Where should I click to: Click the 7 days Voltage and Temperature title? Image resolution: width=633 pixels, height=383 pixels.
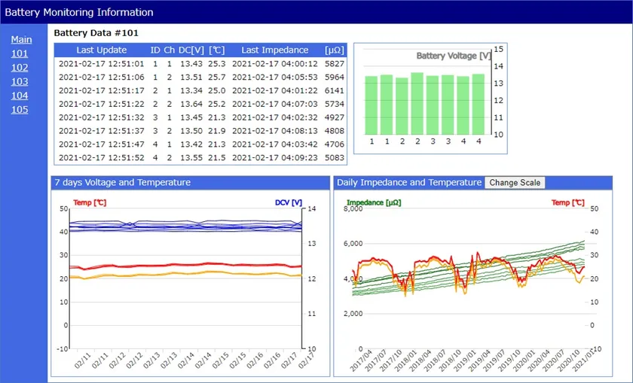(x=122, y=183)
